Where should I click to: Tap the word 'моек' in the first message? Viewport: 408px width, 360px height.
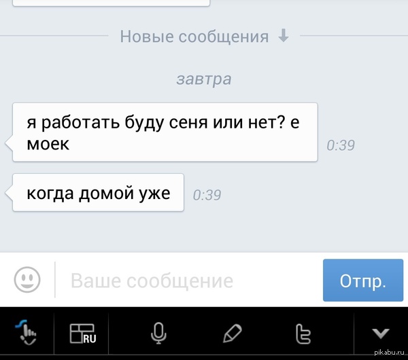click(48, 144)
